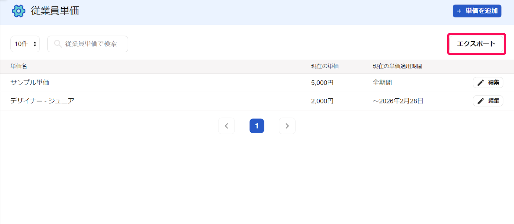Open the 10件 page size dropdown
Screen dimensions: 514x224
click(x=25, y=44)
